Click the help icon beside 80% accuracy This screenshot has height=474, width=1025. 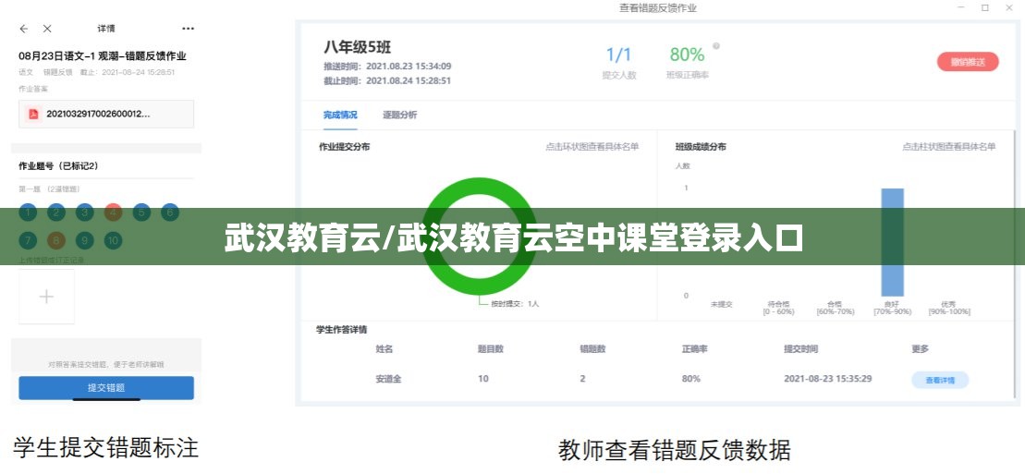coord(716,46)
